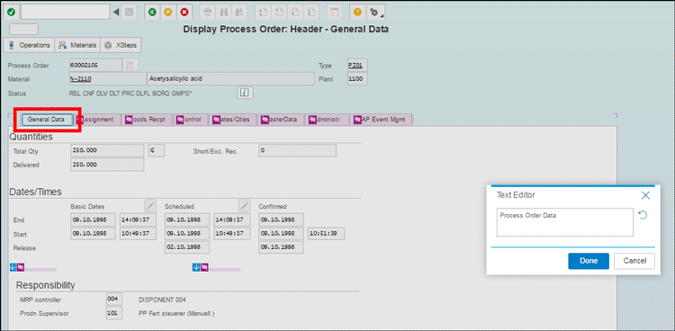Click the pencil icon beside Scheduled
The width and height of the screenshot is (675, 331).
(244, 205)
